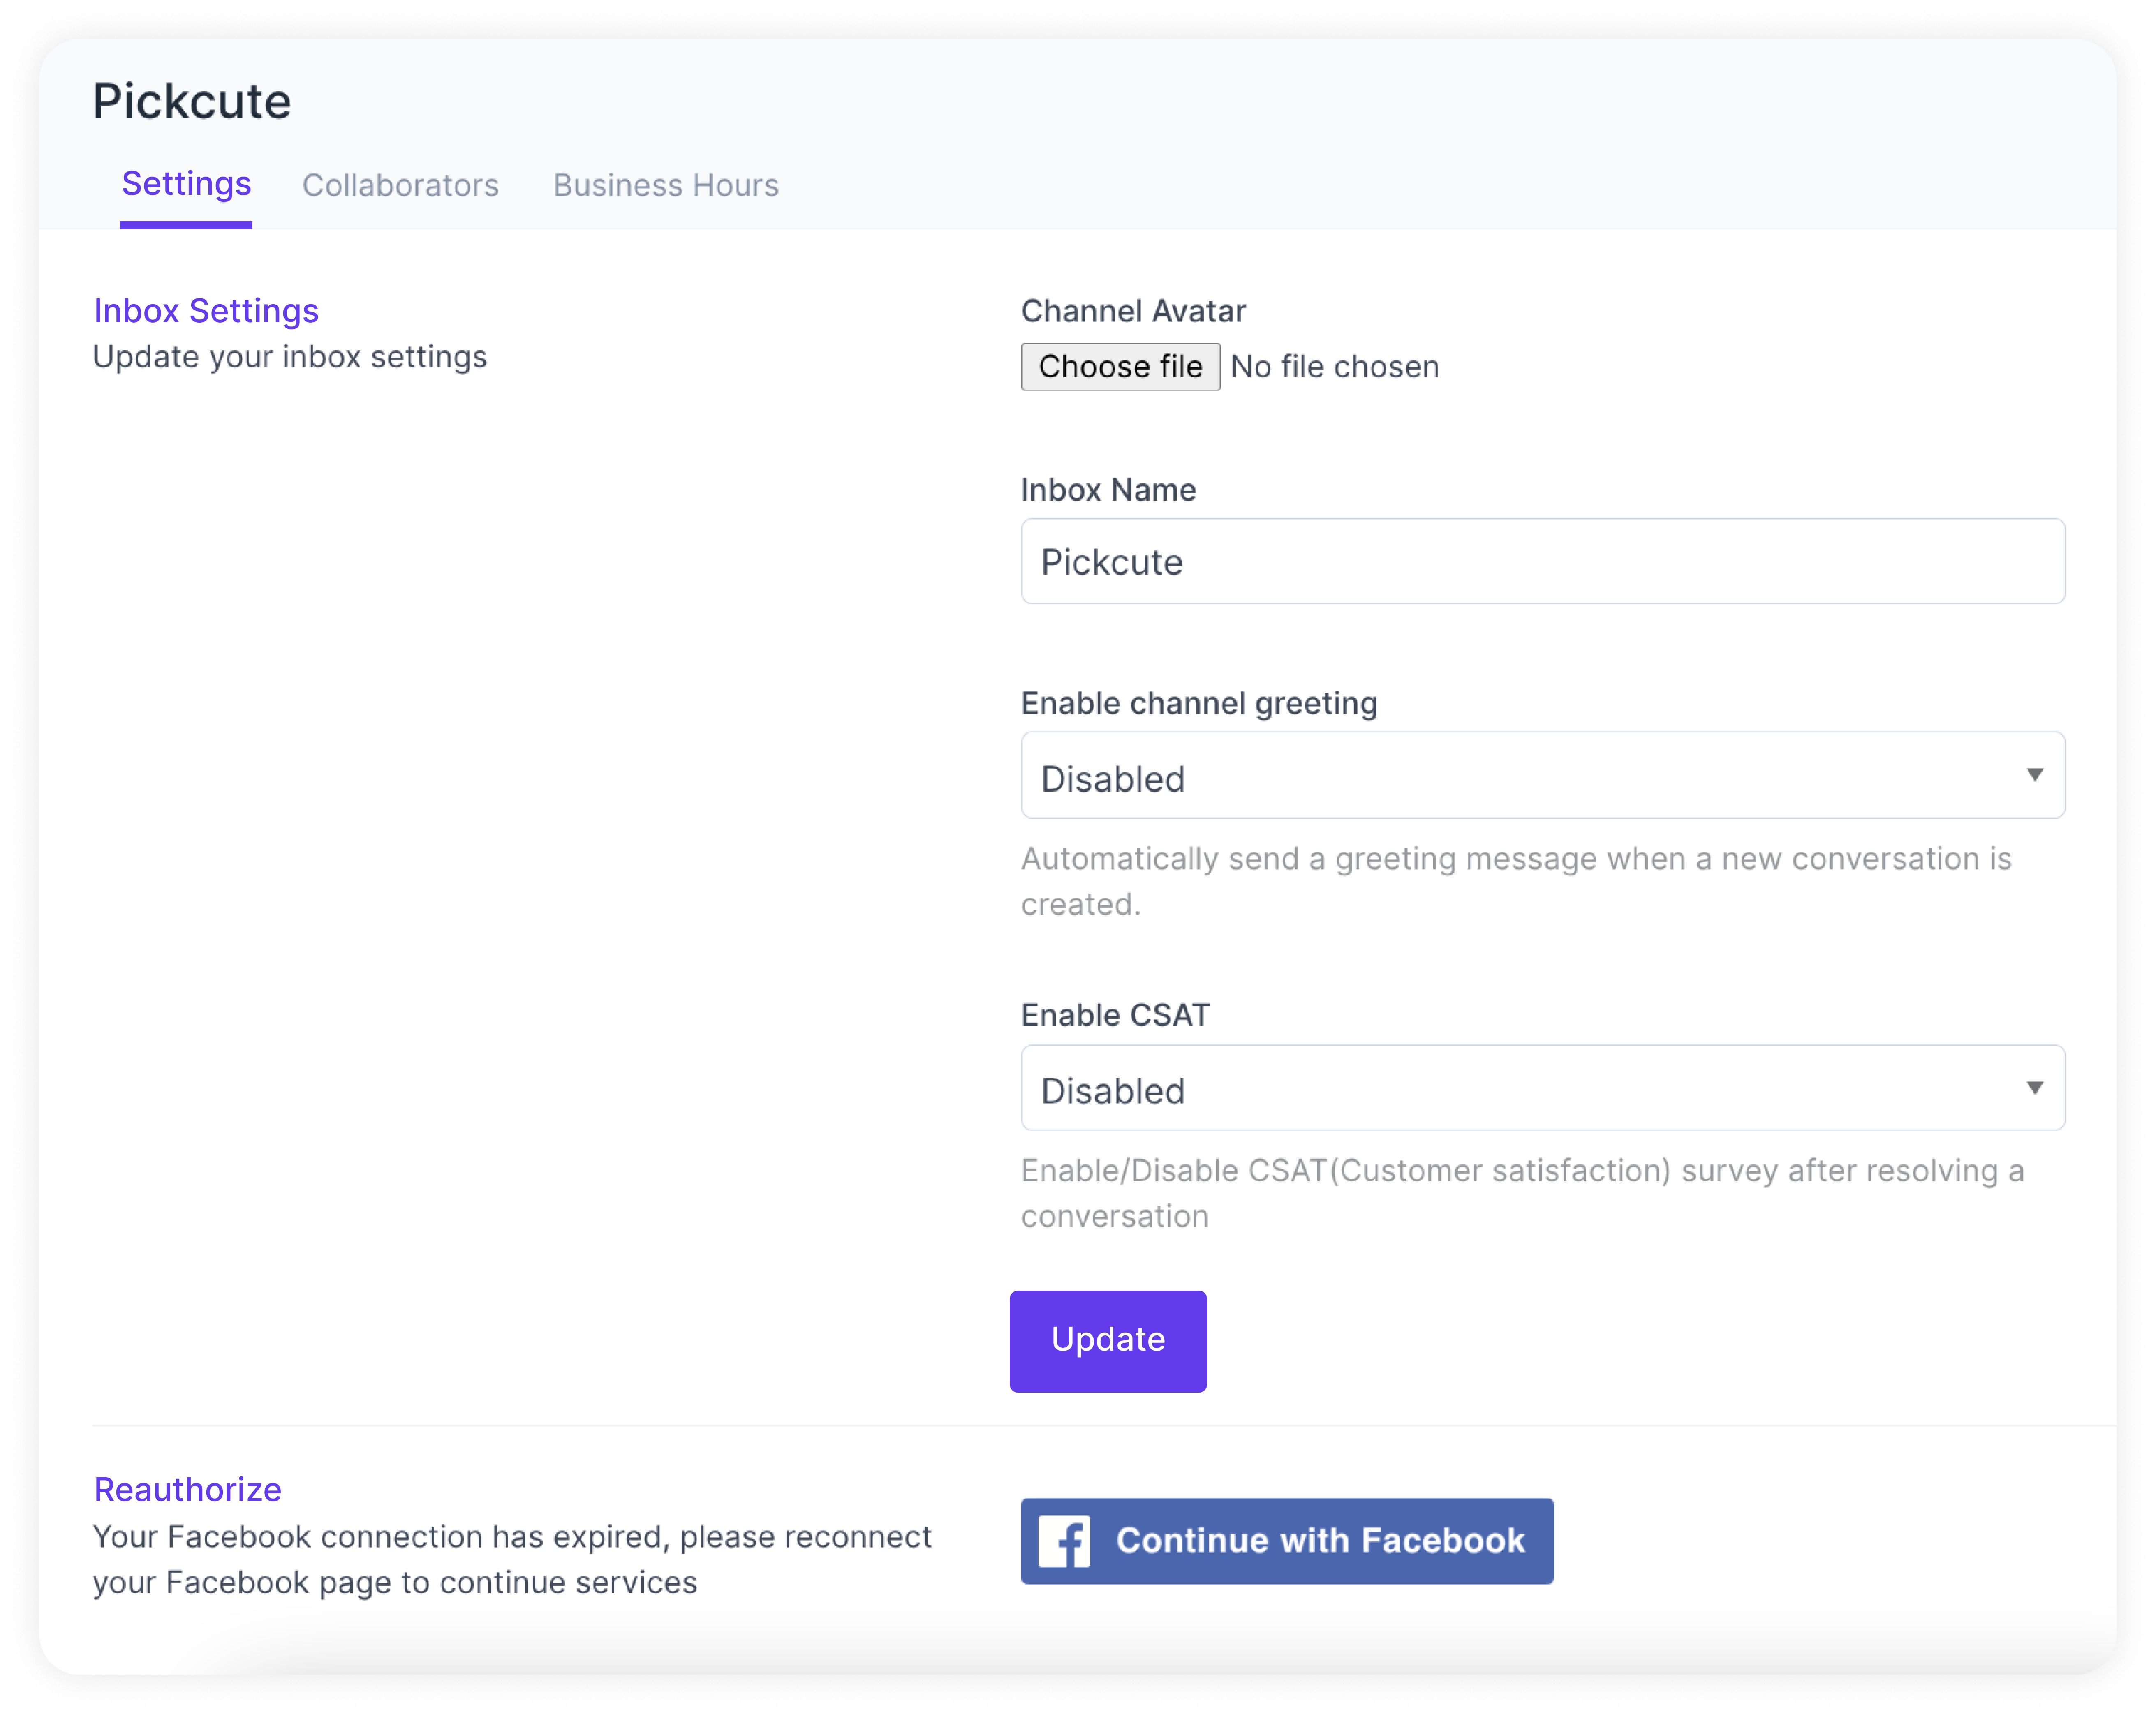Viewport: 2156px width, 1714px height.
Task: Click the Settings tab
Action: click(187, 184)
